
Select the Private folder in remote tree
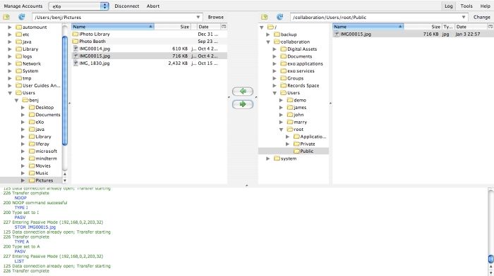pos(304,144)
